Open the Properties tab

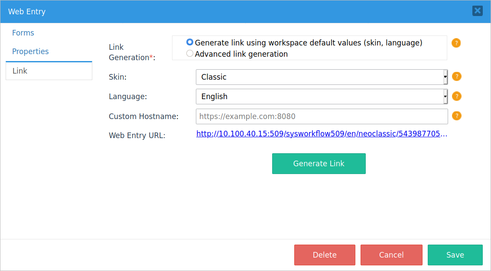coord(30,52)
